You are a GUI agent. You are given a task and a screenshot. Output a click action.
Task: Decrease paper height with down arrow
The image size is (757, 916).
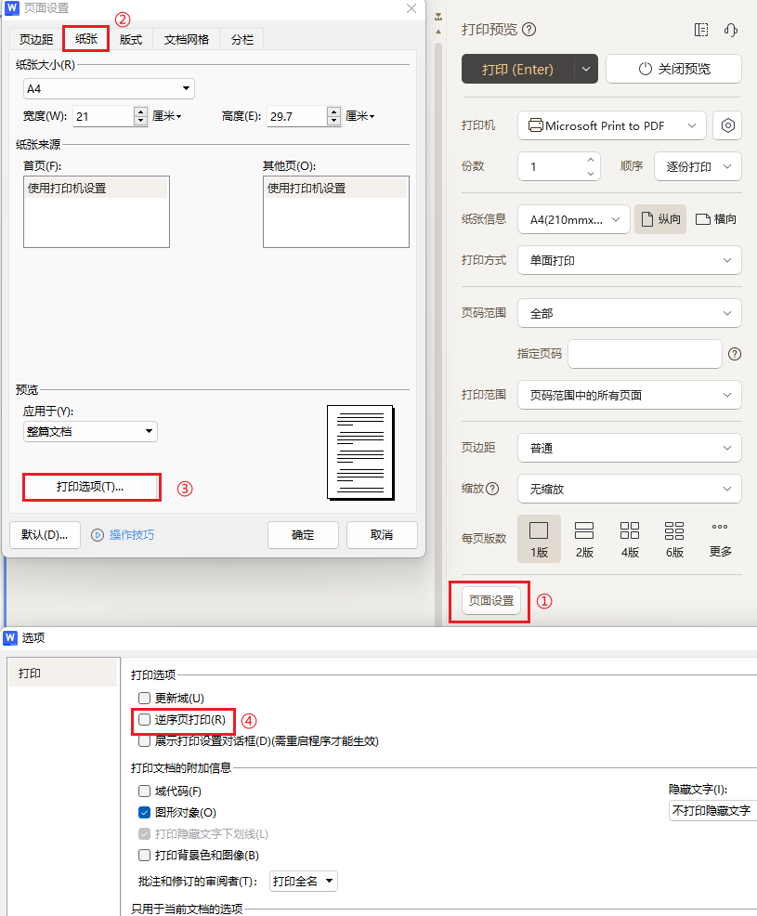click(x=333, y=121)
